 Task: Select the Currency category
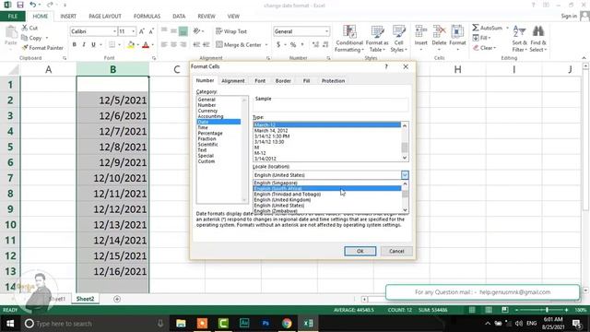tap(207, 111)
